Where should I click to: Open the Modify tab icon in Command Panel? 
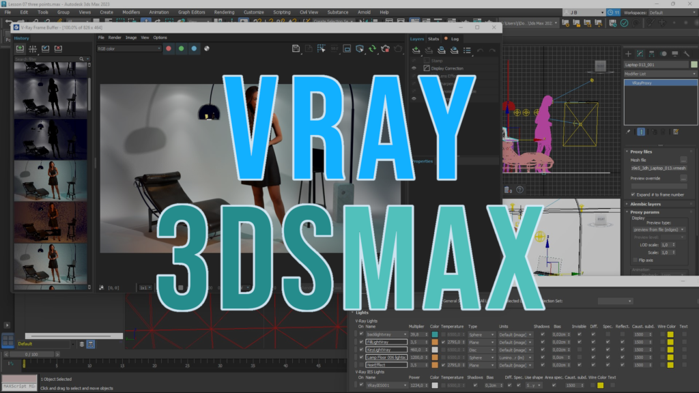tap(640, 54)
